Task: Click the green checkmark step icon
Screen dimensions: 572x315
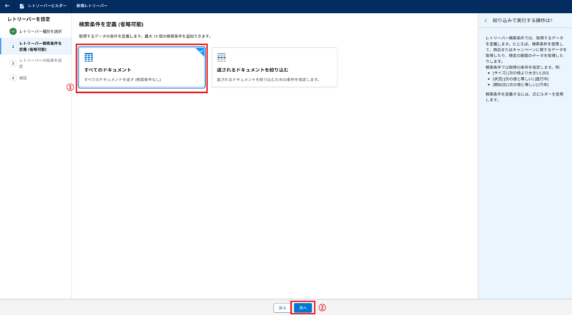Action: click(13, 32)
